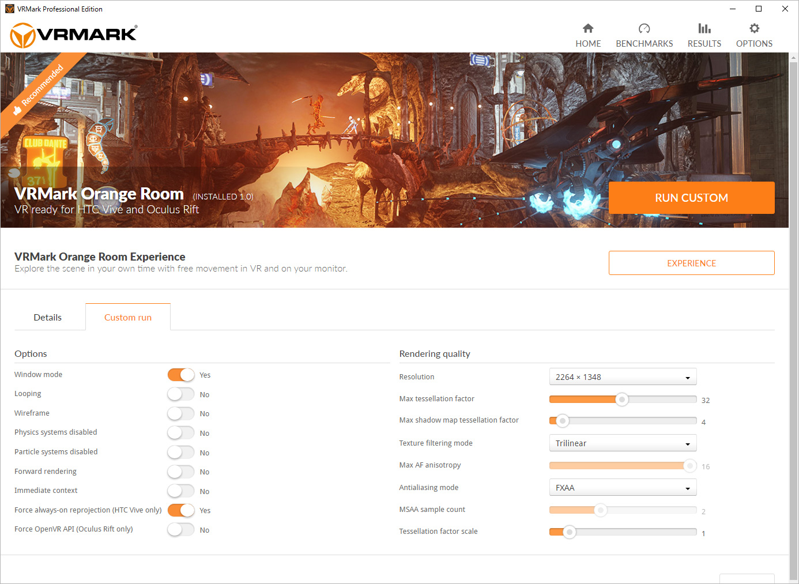Open the OPTIONS navigation item

click(x=754, y=43)
